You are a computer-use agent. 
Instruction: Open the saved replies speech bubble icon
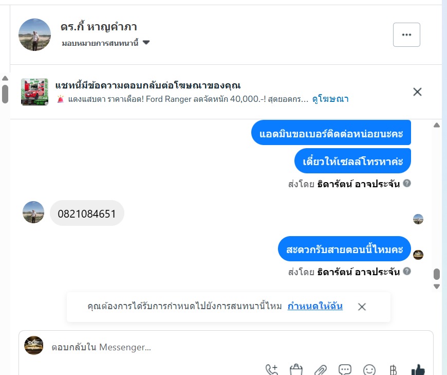point(345,370)
